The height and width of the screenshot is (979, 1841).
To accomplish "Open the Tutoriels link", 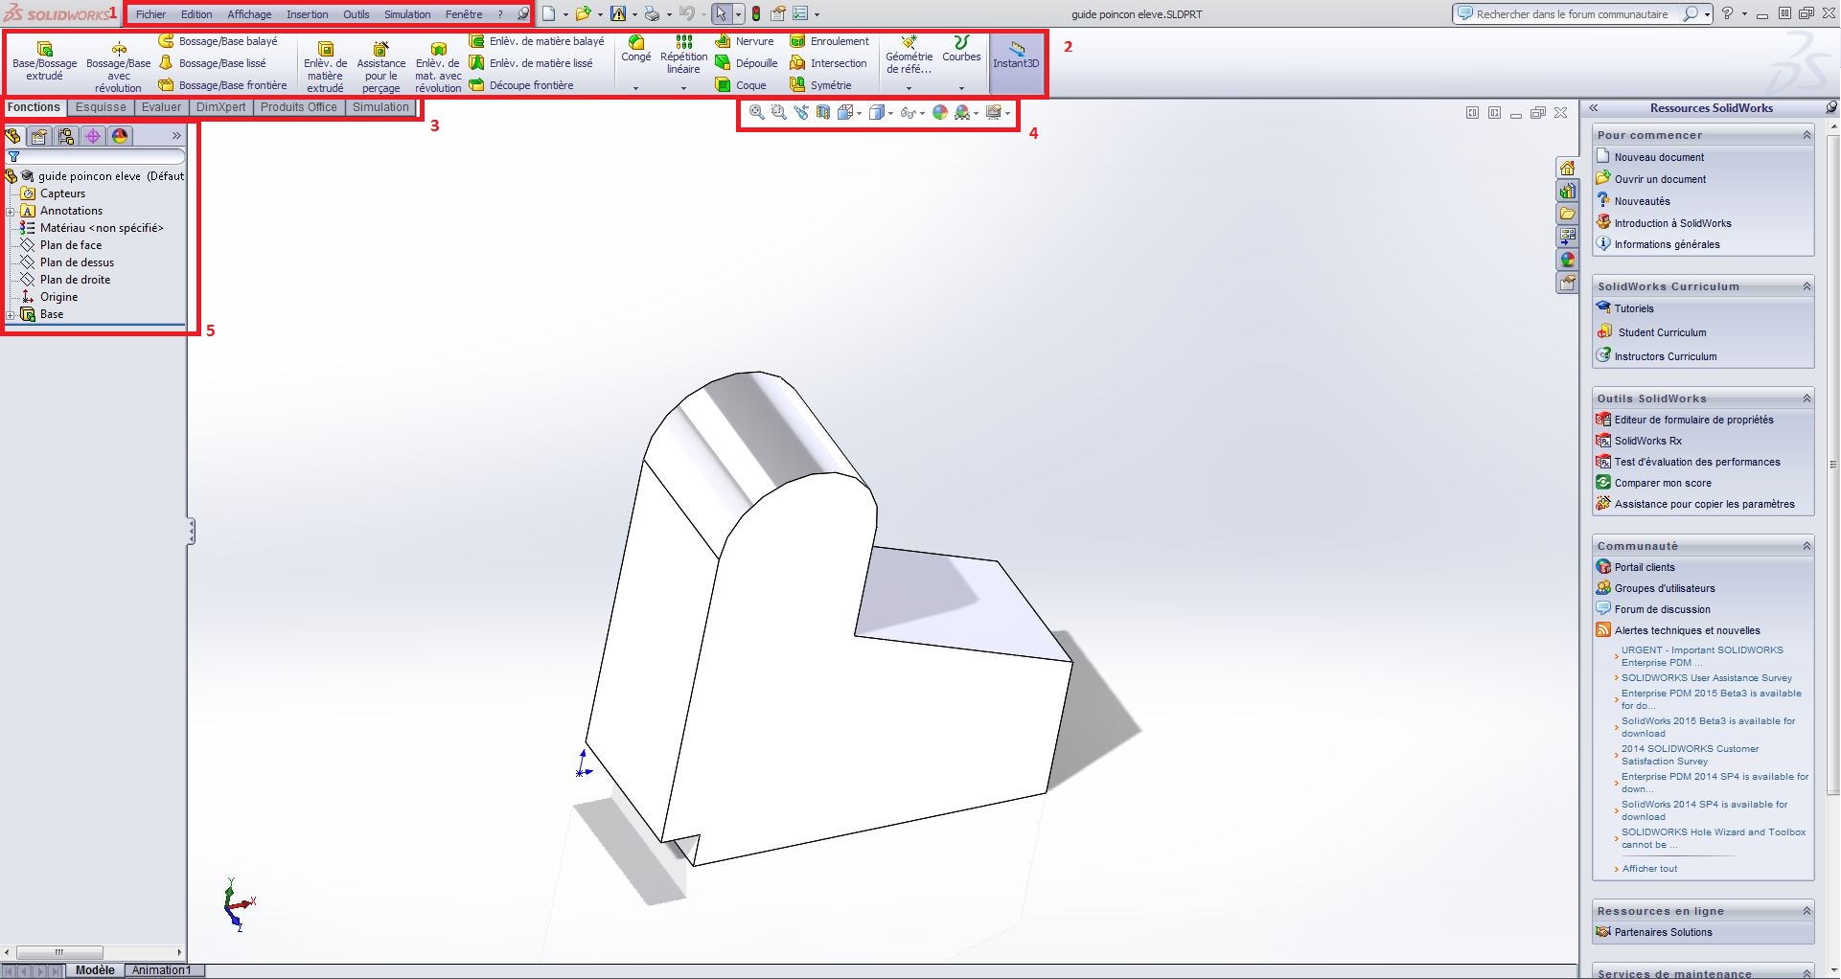I will pos(1634,308).
